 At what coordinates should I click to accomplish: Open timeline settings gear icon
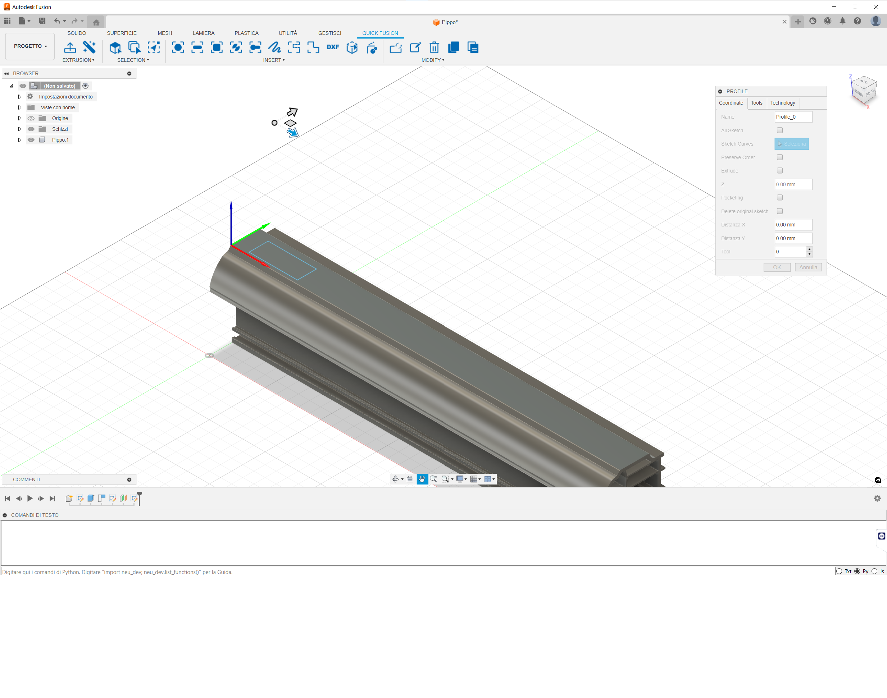[x=877, y=498]
